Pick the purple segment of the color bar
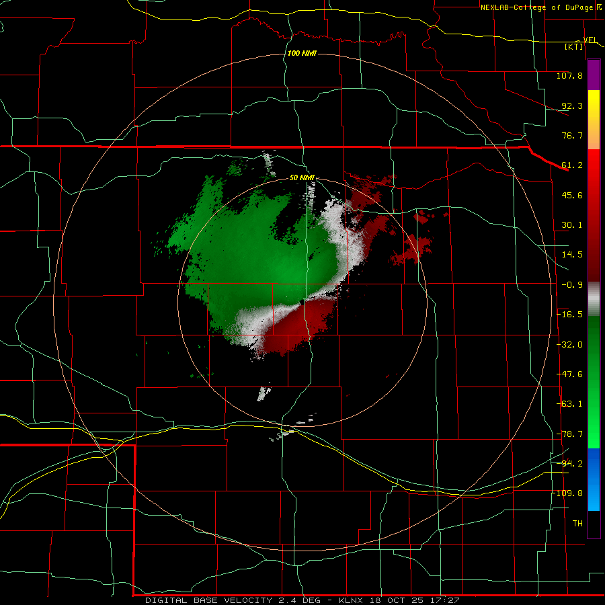 point(594,75)
